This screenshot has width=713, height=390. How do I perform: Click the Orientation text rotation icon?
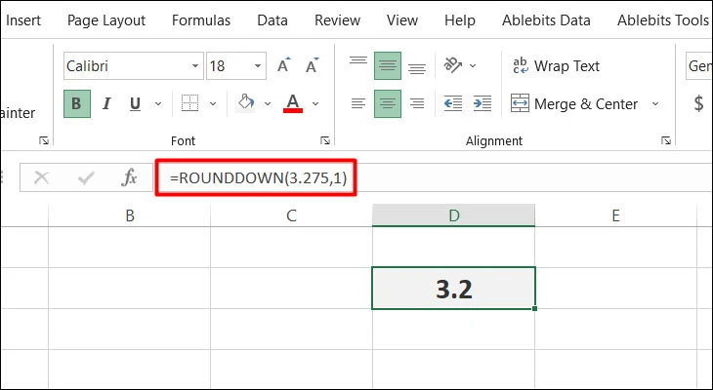coord(453,66)
